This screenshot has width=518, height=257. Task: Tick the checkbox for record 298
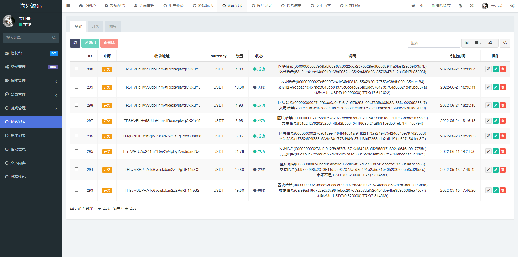[76, 105]
